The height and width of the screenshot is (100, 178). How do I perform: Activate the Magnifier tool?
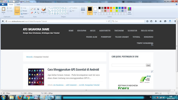click(38, 13)
